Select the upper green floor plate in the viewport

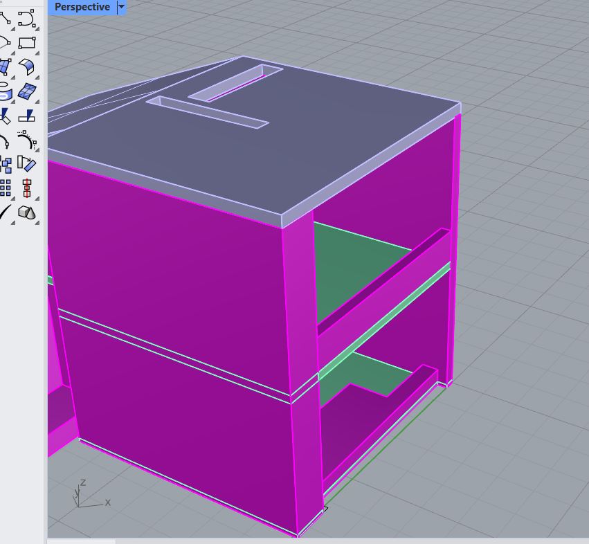[350, 263]
